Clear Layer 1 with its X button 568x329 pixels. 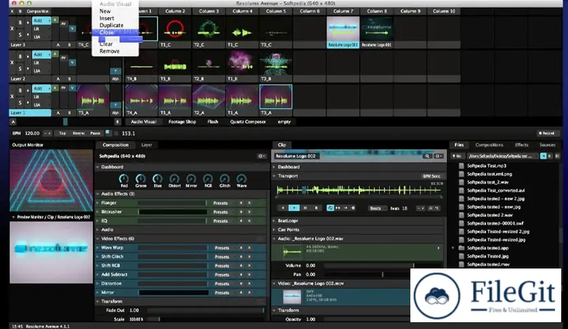point(12,97)
